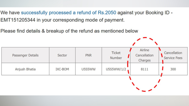The width and height of the screenshot is (189, 106).
Task: Click the IXC-BOM sector cell
Action: click(62, 69)
